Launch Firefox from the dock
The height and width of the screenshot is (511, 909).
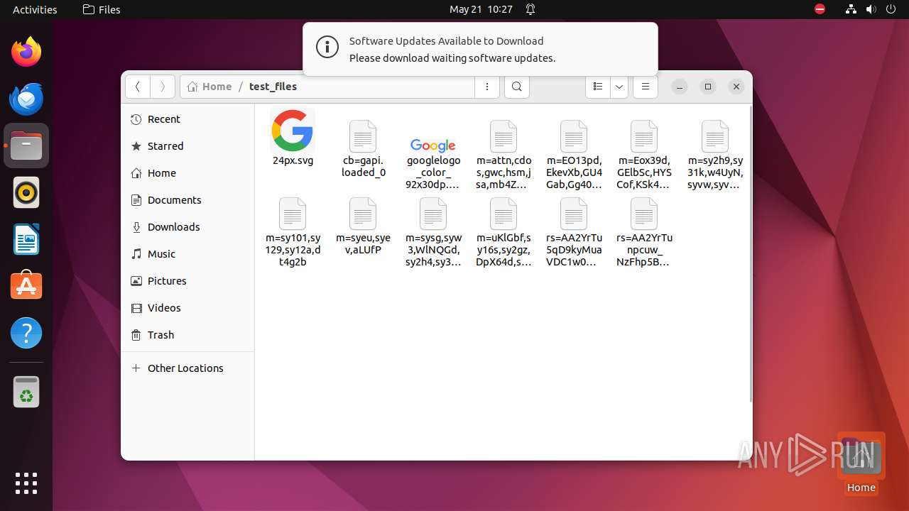pos(26,52)
